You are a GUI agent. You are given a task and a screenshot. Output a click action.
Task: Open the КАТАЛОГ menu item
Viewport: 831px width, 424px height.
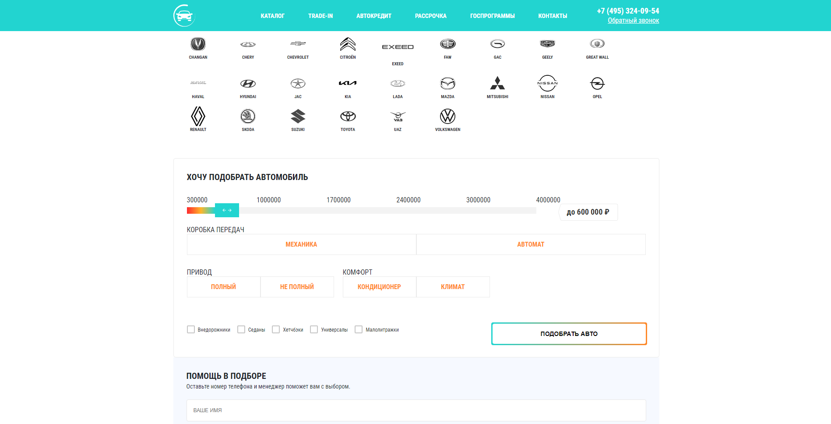(x=272, y=16)
